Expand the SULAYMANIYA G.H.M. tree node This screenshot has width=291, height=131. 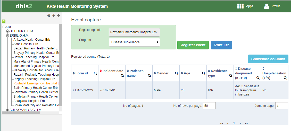pos(8,110)
